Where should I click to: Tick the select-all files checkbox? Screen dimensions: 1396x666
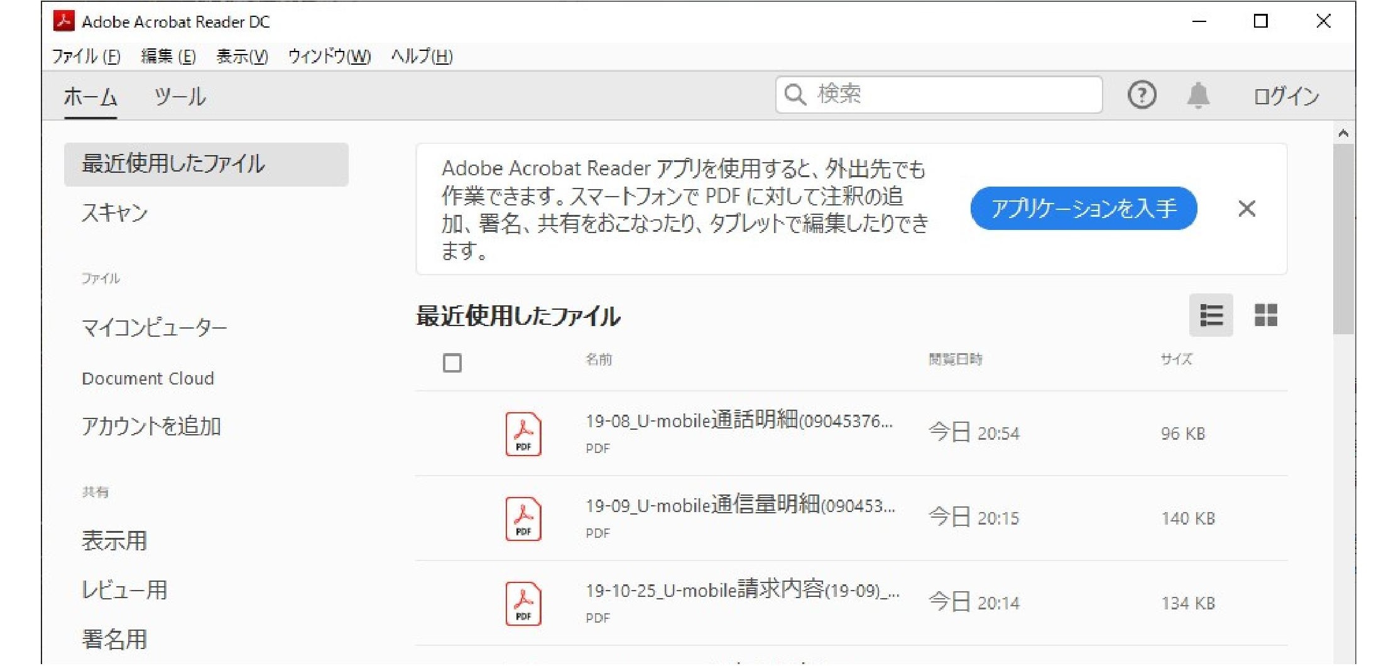point(452,363)
